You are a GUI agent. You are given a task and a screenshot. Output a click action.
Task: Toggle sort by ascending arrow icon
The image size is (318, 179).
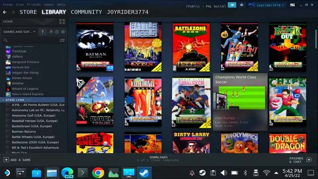tap(43, 32)
